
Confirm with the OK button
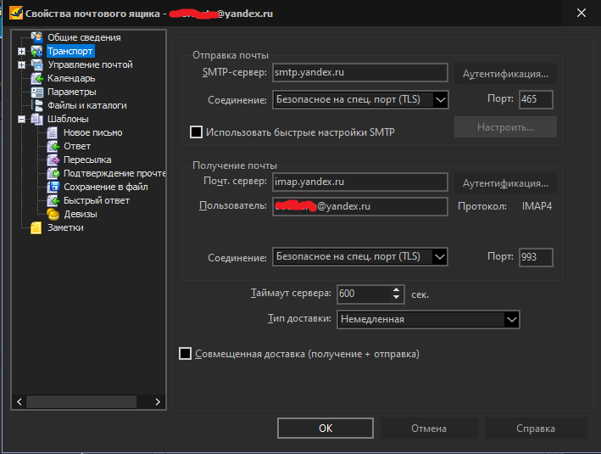point(326,429)
